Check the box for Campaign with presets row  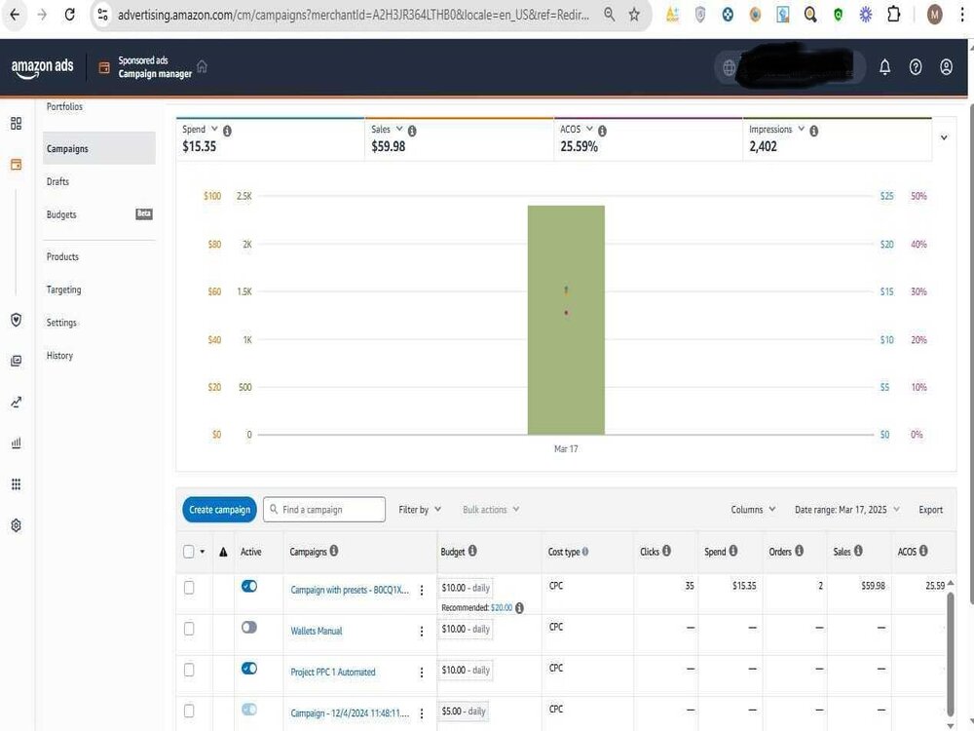(x=189, y=588)
